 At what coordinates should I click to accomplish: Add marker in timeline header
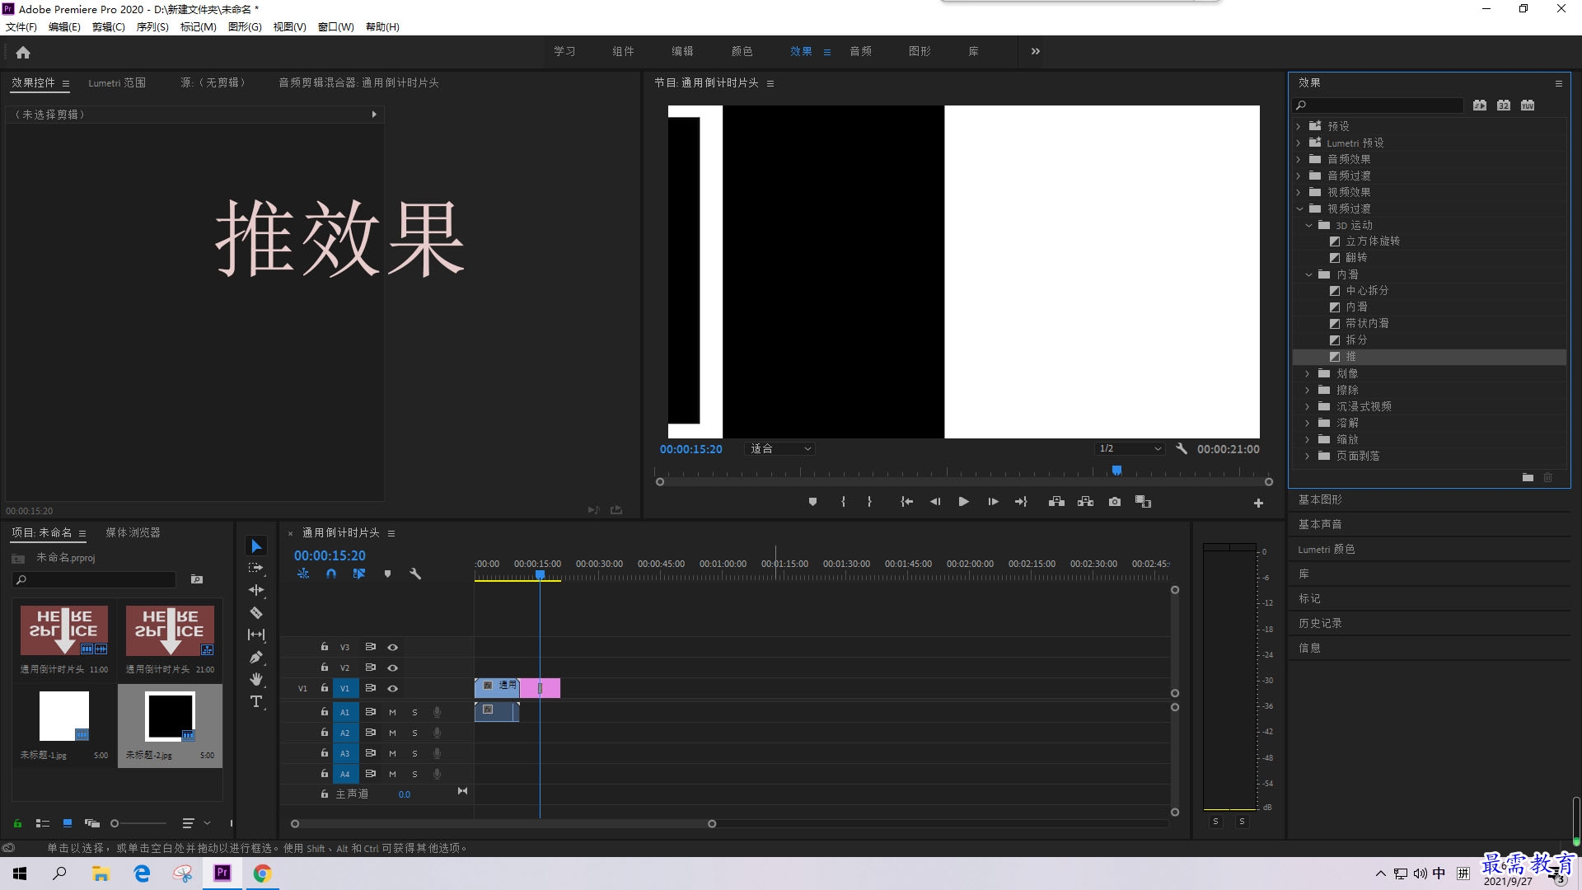pos(387,574)
